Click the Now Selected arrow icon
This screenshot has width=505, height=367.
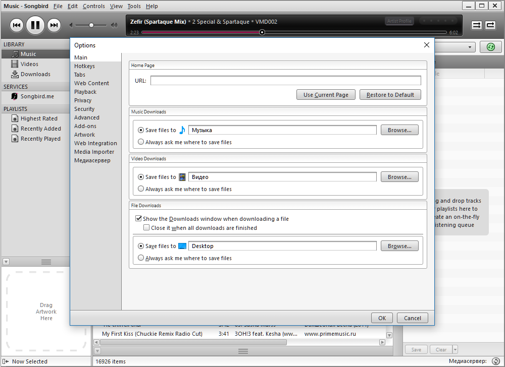[x=6, y=361]
